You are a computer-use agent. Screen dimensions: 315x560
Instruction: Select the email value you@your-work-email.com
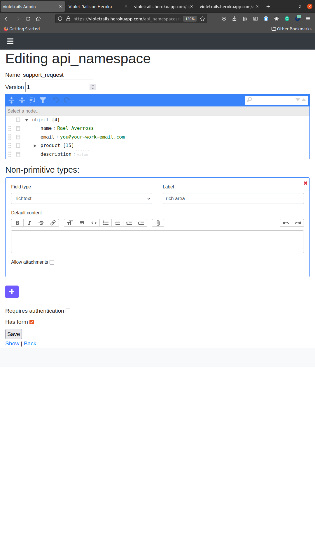(x=92, y=137)
